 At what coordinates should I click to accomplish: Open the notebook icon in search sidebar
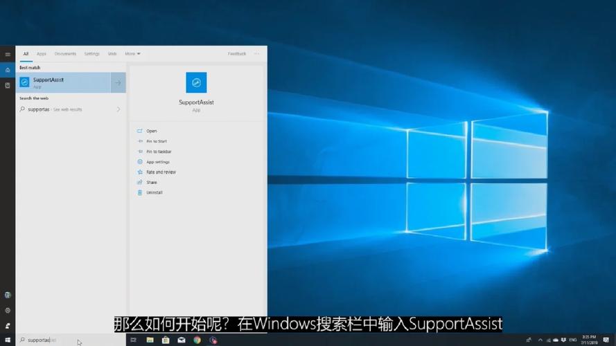tap(8, 85)
